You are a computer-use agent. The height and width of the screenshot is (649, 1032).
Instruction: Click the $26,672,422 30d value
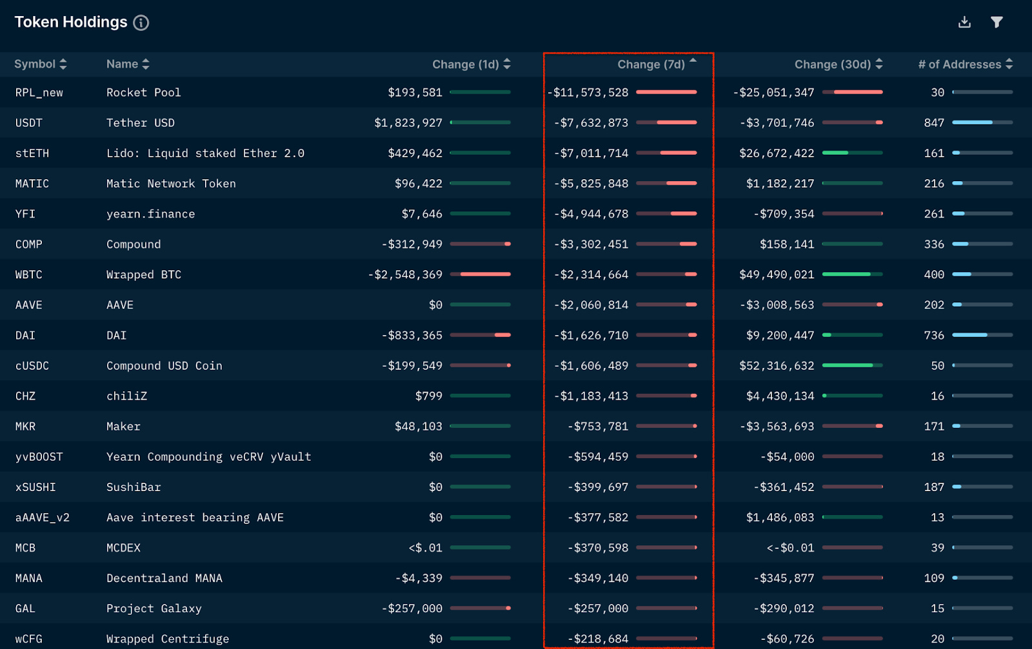coord(777,153)
